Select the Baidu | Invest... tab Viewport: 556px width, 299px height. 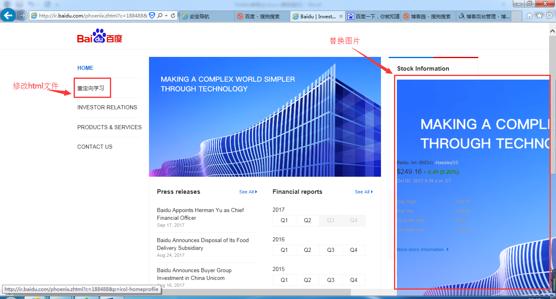(x=318, y=17)
